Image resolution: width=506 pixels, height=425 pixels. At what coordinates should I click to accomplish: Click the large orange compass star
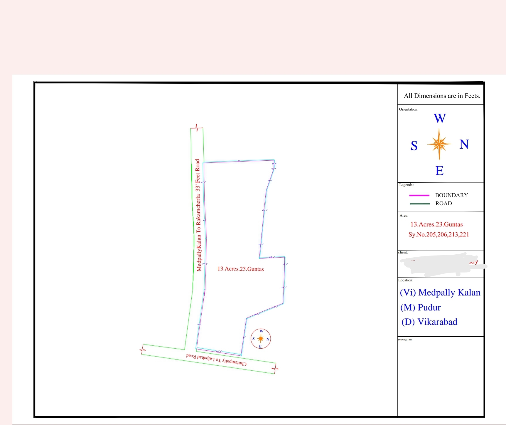439,144
